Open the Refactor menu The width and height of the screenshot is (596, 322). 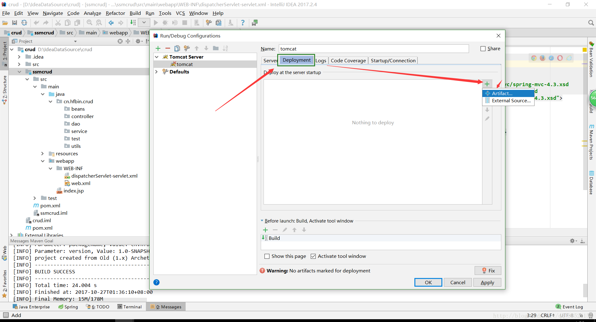115,13
